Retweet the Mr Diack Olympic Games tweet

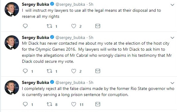(50, 71)
